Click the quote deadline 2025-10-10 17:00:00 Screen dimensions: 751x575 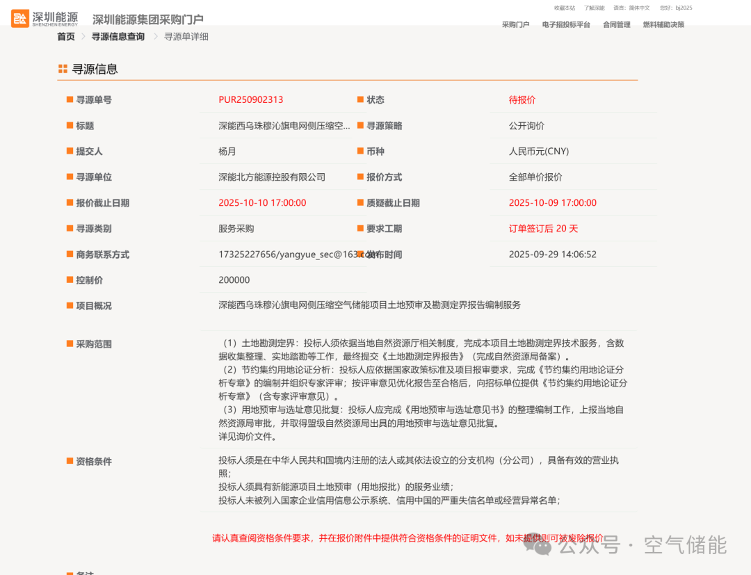pyautogui.click(x=262, y=203)
